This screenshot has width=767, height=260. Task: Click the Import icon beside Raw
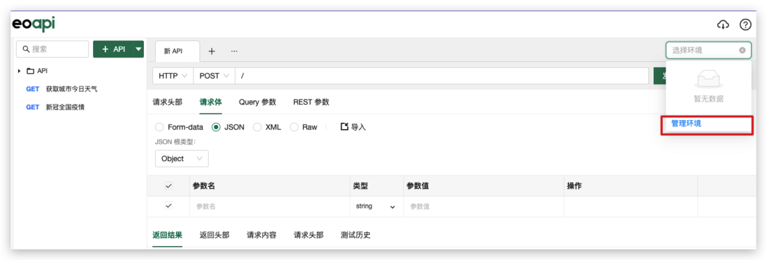click(345, 127)
